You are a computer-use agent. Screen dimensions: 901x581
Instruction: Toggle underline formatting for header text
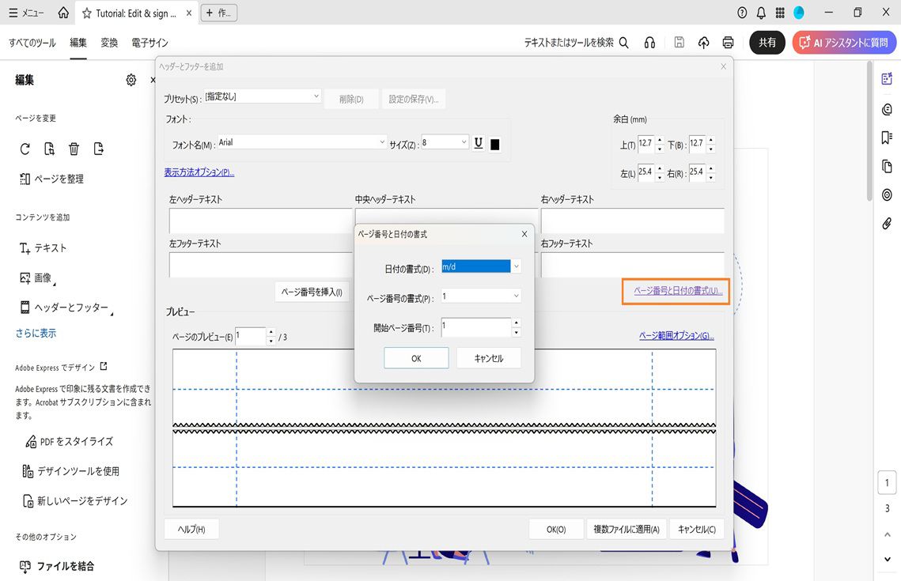(479, 142)
